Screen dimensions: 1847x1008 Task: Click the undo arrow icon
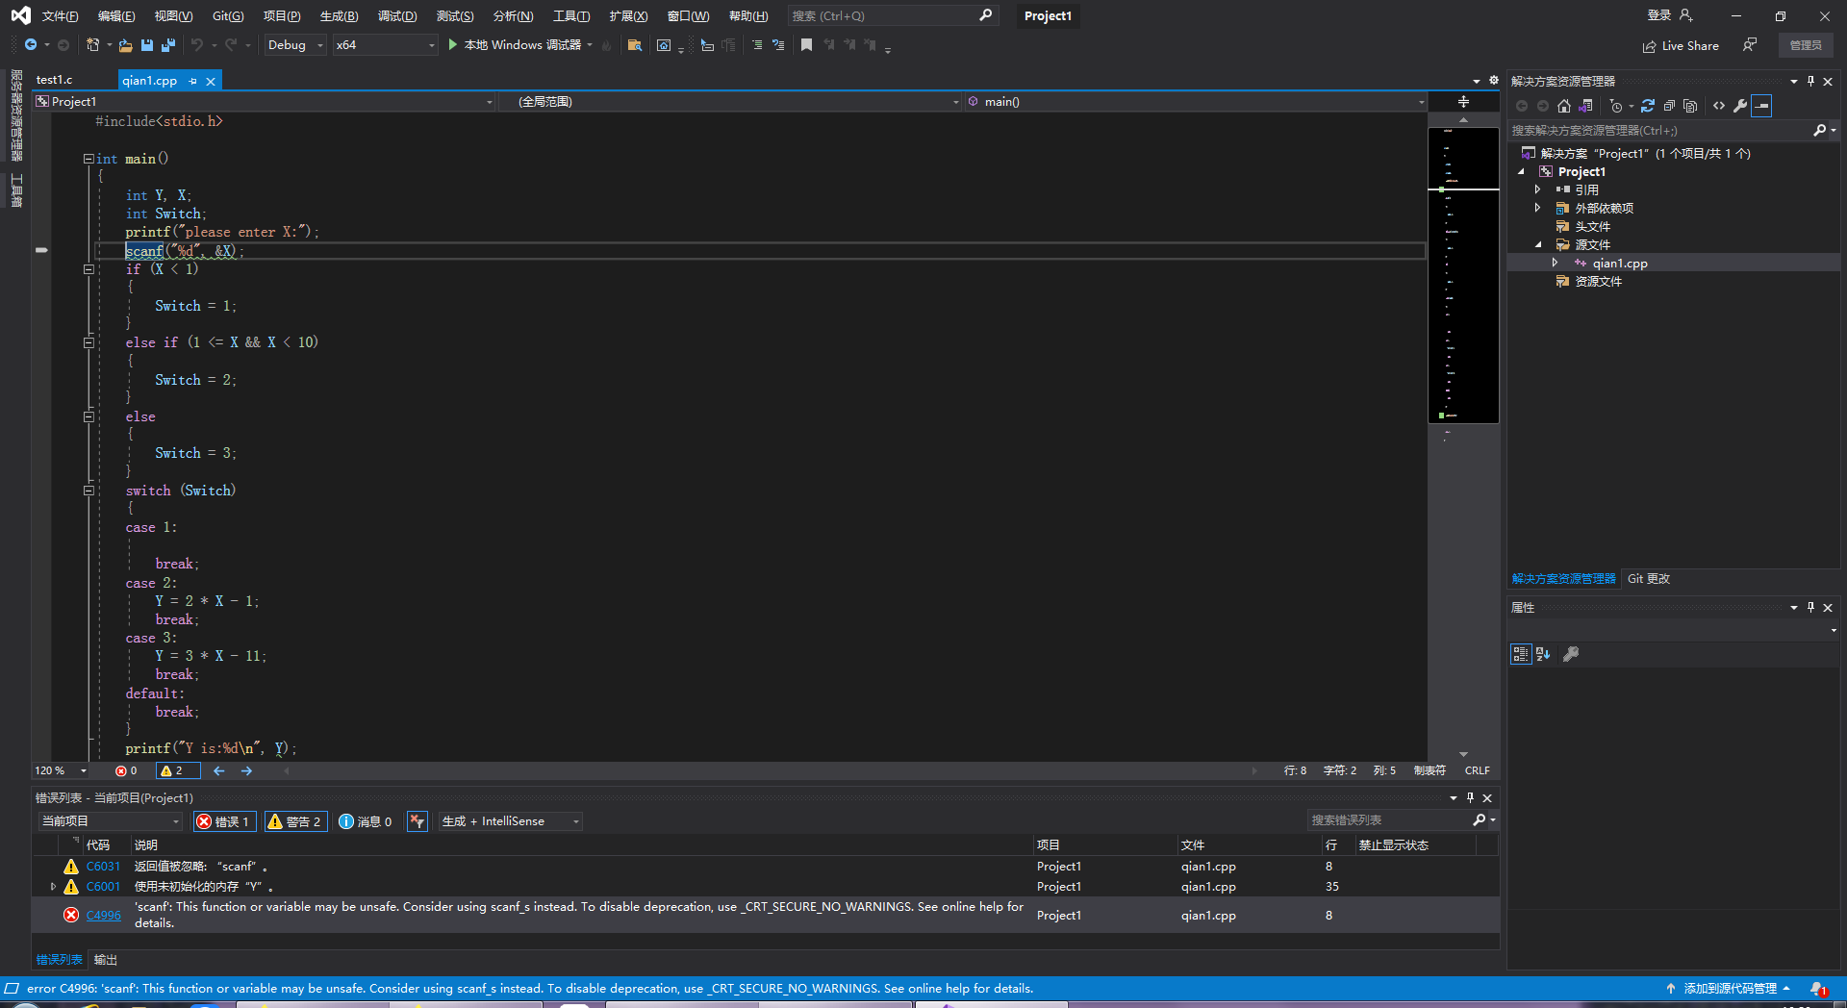[197, 45]
